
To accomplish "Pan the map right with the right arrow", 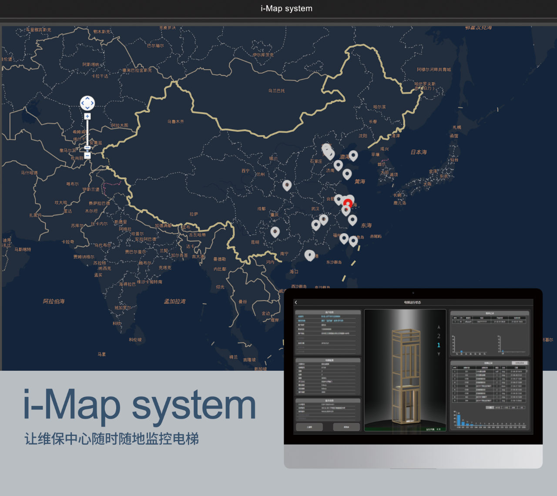I will tap(92, 103).
